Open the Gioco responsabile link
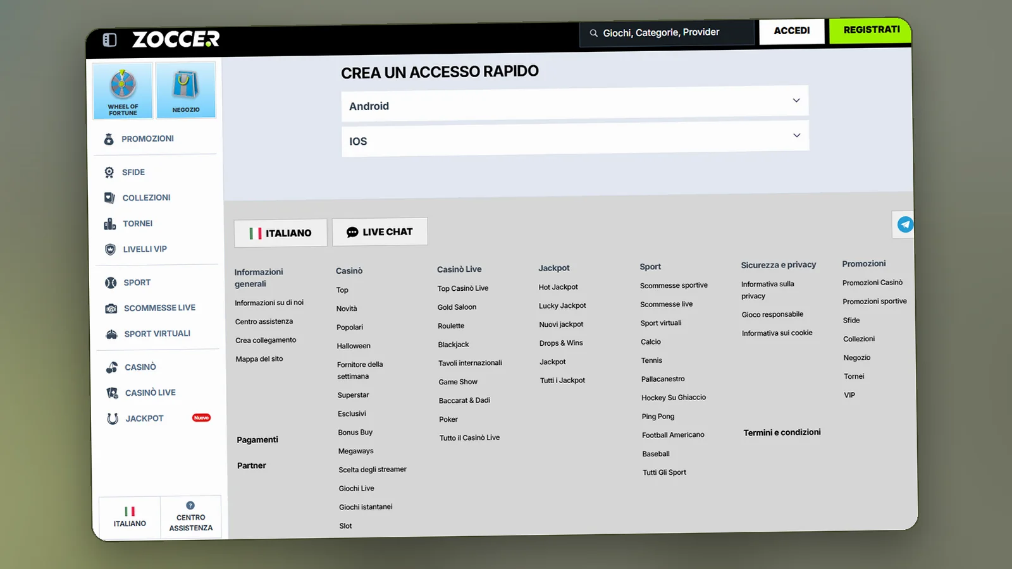The height and width of the screenshot is (569, 1012). point(772,314)
